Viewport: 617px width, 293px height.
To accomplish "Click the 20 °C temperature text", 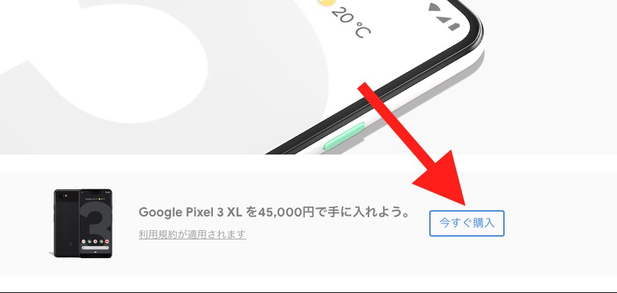I will tap(350, 22).
